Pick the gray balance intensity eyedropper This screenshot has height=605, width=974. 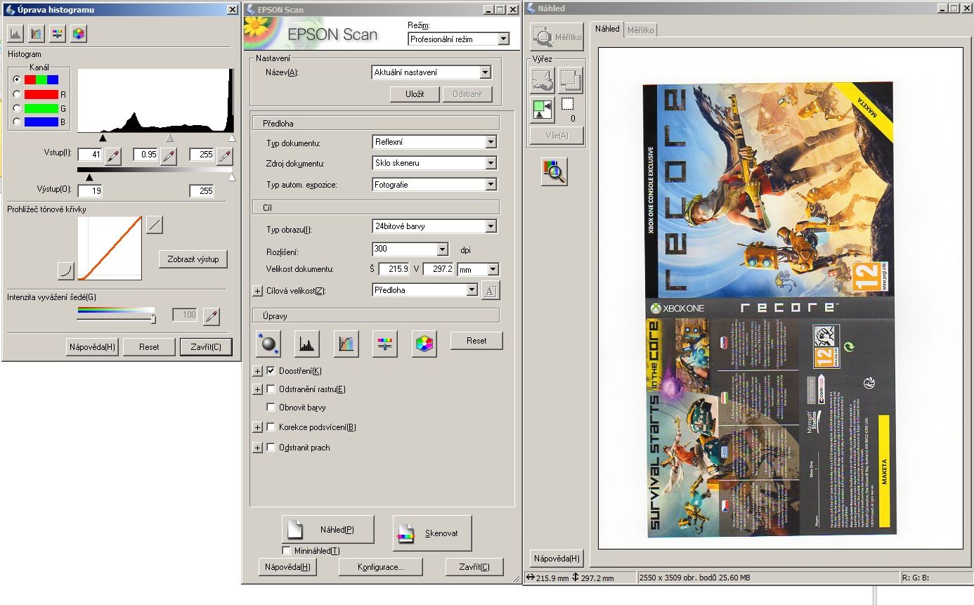(x=212, y=316)
